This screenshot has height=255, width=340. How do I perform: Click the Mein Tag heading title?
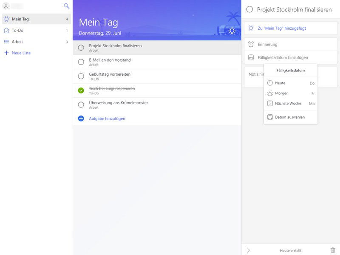[x=99, y=23]
